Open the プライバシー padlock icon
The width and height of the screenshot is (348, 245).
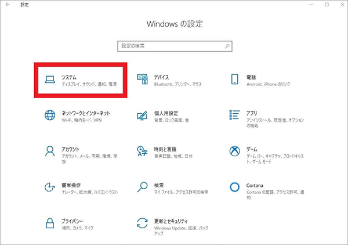point(50,223)
